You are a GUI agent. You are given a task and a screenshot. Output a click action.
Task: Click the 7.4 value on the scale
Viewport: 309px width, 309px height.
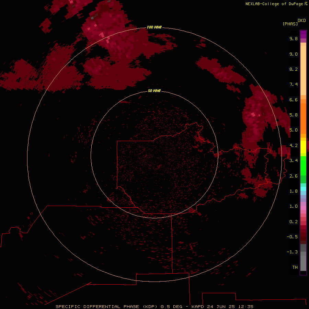[294, 84]
